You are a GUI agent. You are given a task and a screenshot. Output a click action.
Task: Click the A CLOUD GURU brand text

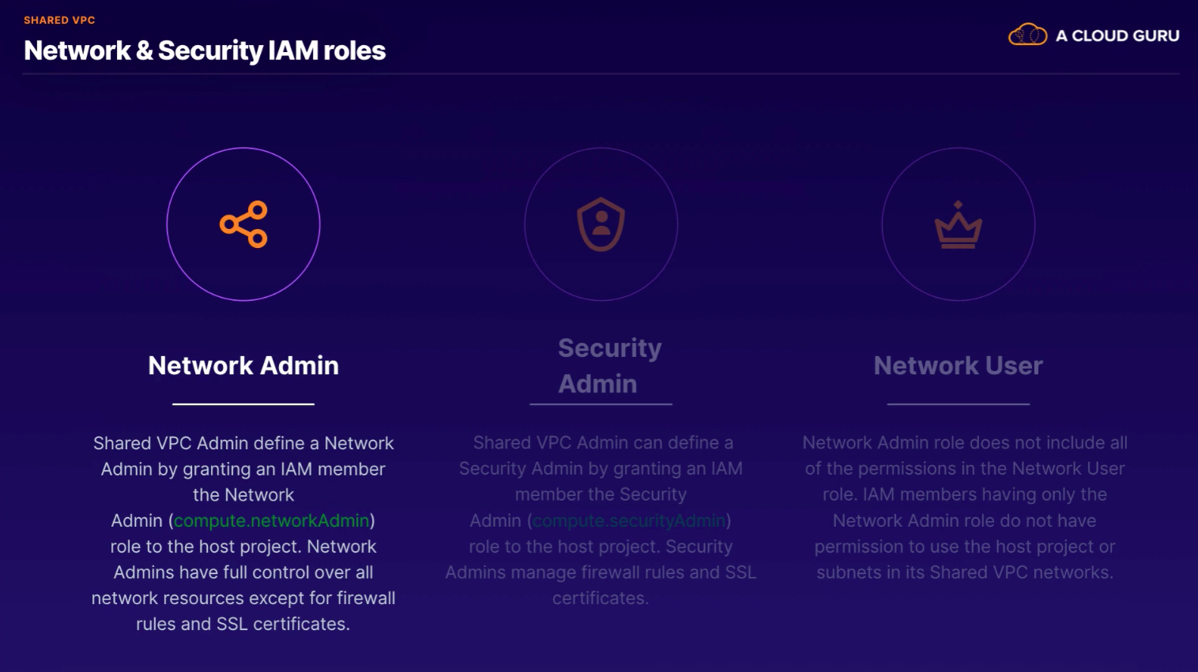click(1117, 36)
